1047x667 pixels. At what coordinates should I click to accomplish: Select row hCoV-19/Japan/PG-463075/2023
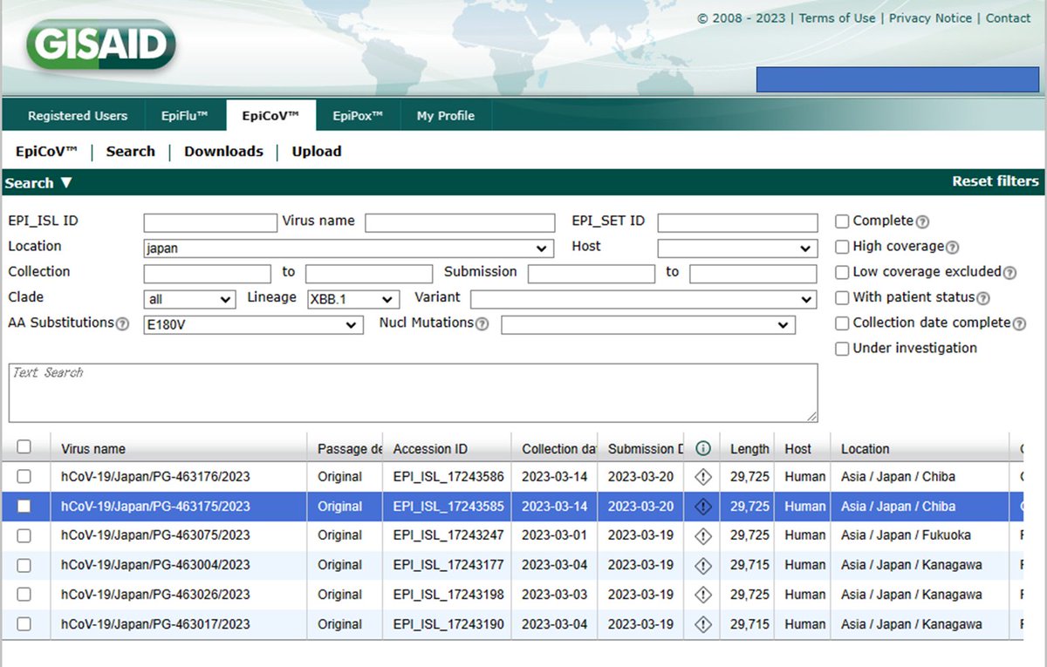click(512, 535)
